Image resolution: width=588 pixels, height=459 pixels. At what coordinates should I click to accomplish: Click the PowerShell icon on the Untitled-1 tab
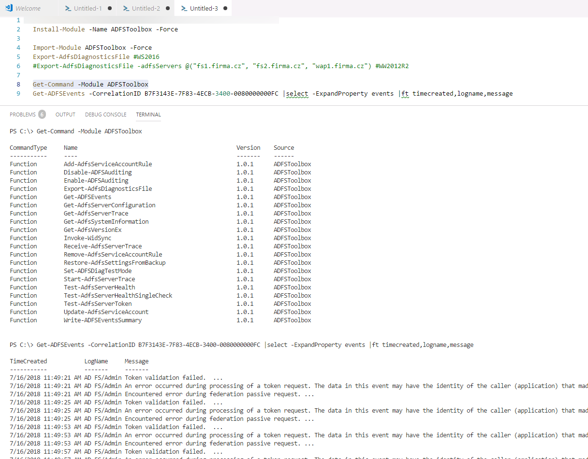point(68,8)
